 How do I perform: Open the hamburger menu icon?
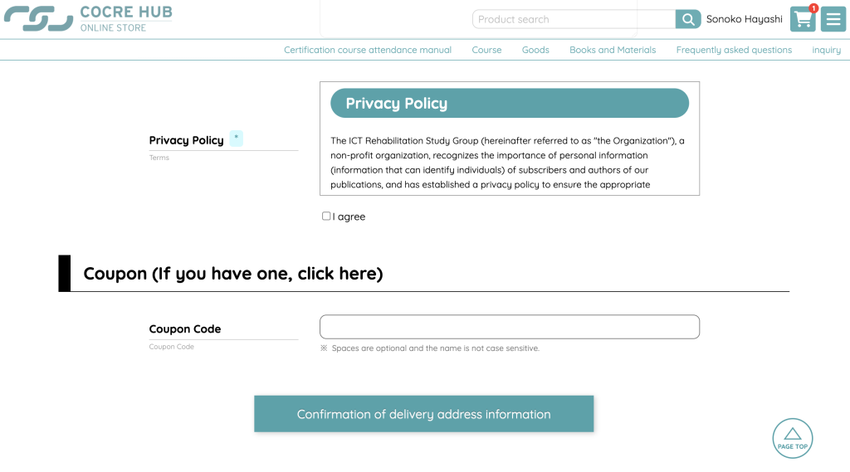click(833, 19)
